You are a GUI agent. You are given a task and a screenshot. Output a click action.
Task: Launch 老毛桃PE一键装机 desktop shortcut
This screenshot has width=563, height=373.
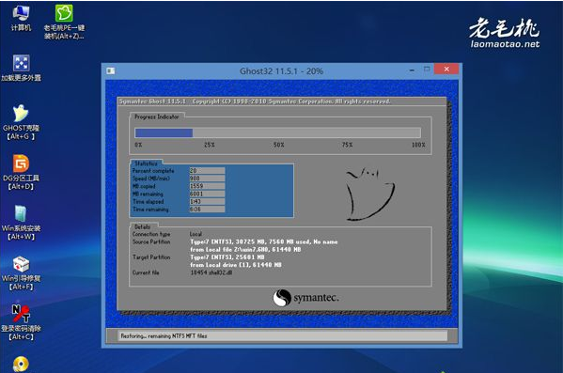[x=64, y=22]
